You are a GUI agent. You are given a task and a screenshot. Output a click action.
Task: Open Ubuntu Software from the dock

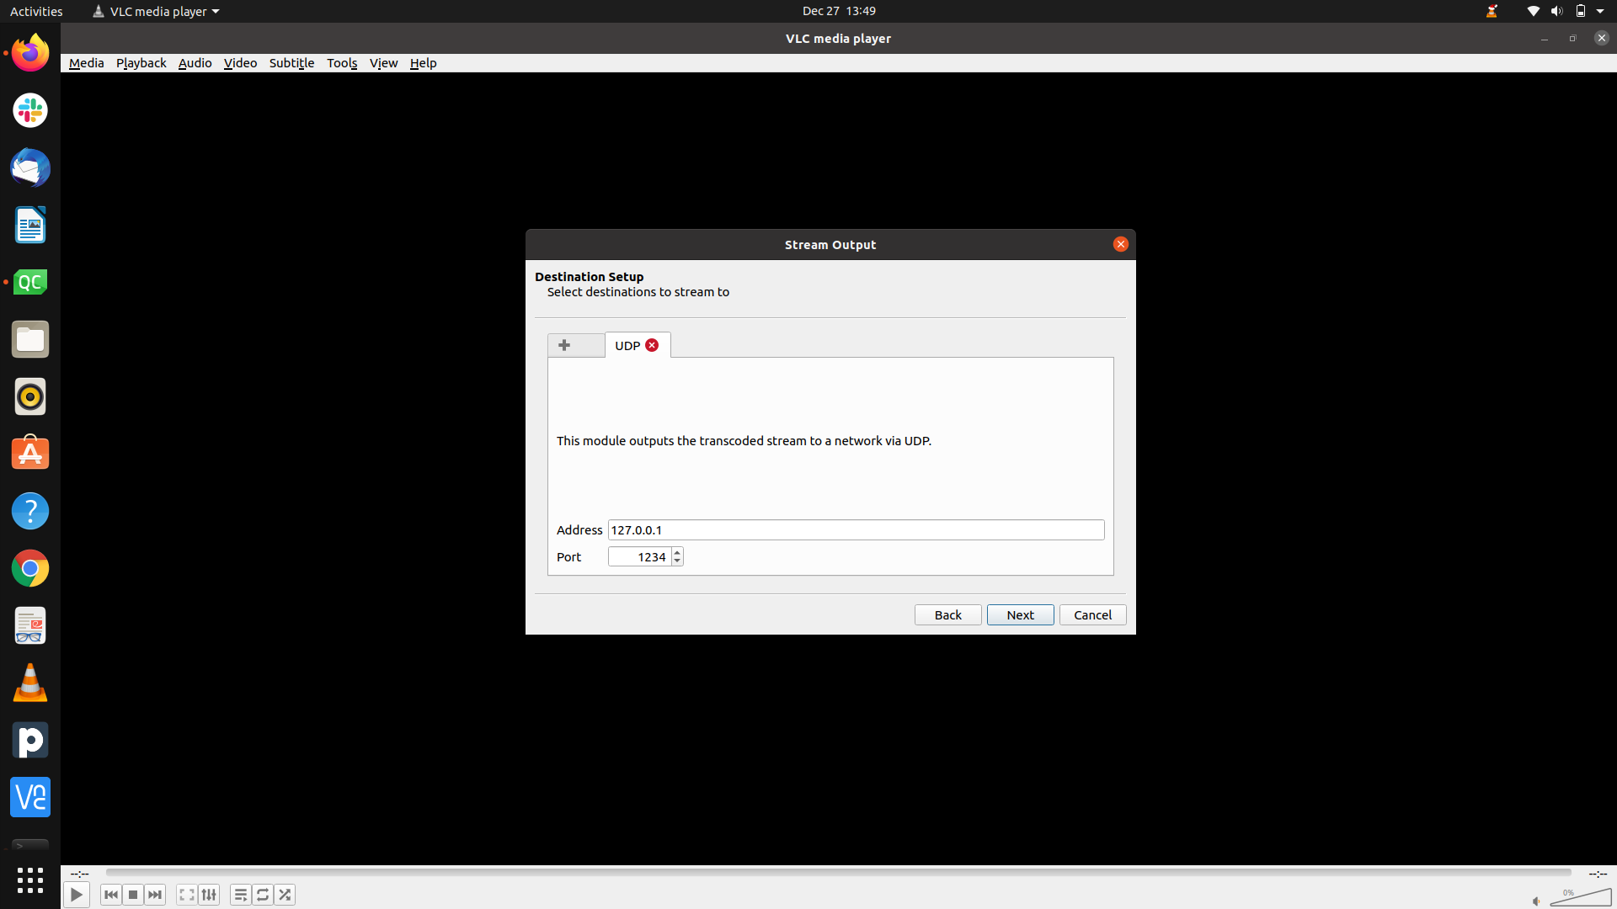point(30,454)
